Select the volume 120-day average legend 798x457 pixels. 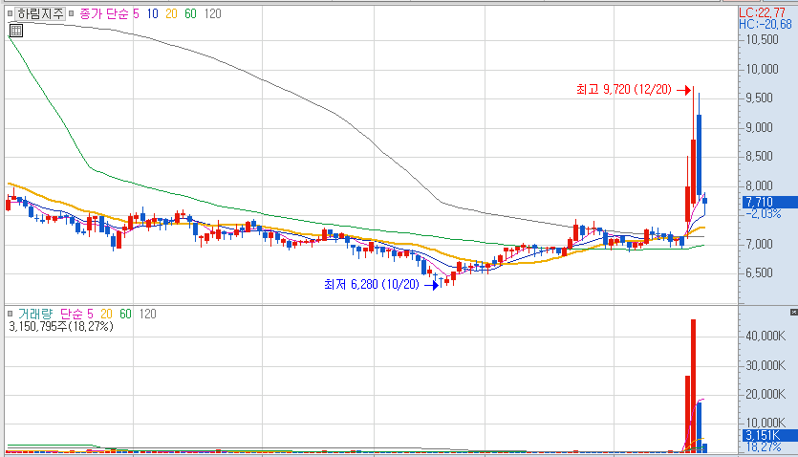(147, 314)
